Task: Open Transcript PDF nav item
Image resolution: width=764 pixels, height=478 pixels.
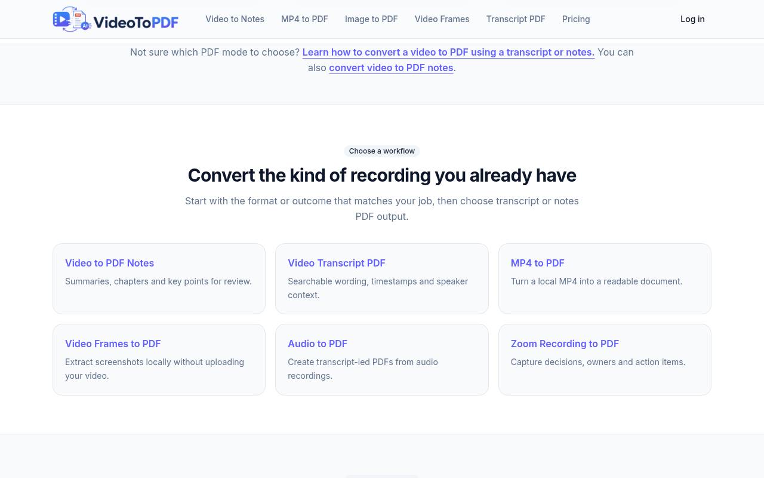Action: point(516,19)
